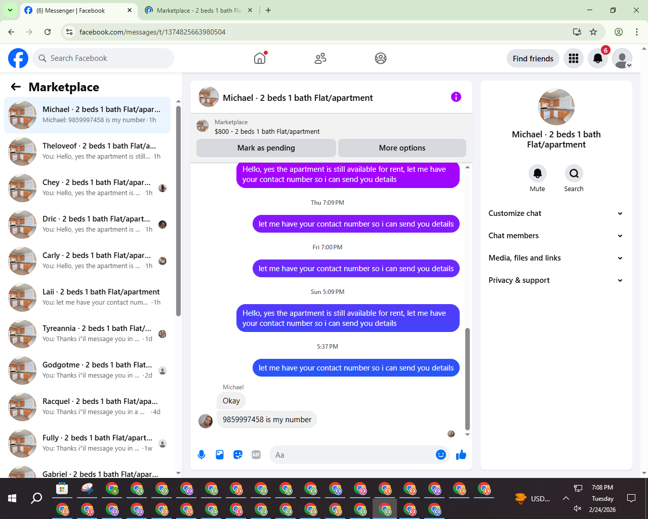Open the Microsoft Store taskbar icon
Image resolution: width=648 pixels, height=519 pixels.
62,489
